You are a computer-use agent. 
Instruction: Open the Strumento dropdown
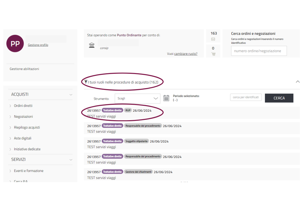point(137,98)
